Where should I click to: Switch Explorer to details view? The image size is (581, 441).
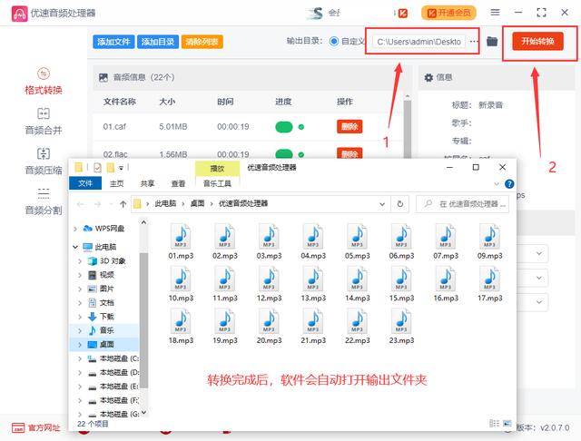494,423
